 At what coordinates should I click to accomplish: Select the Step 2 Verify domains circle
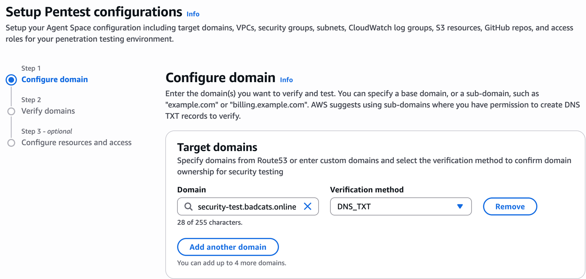point(11,111)
